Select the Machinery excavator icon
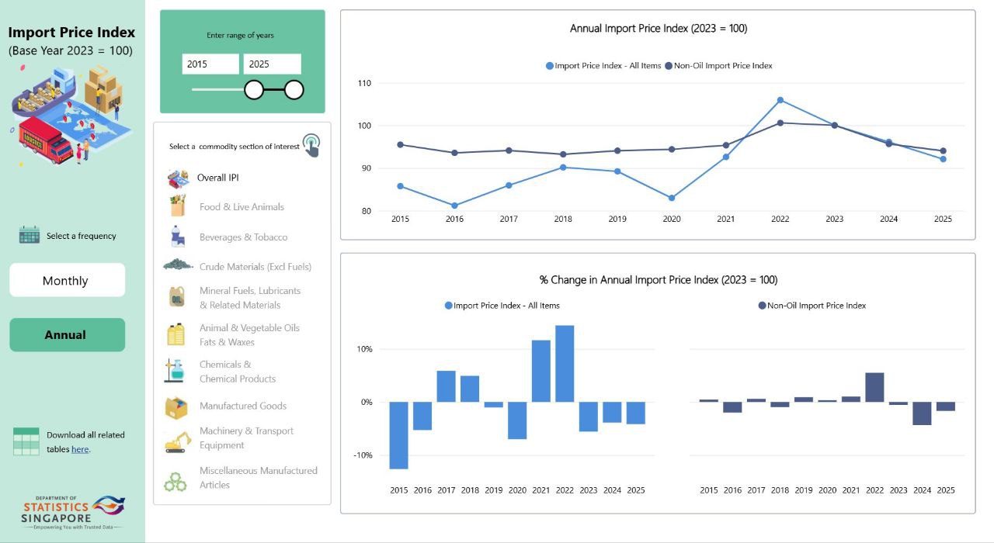 point(178,441)
